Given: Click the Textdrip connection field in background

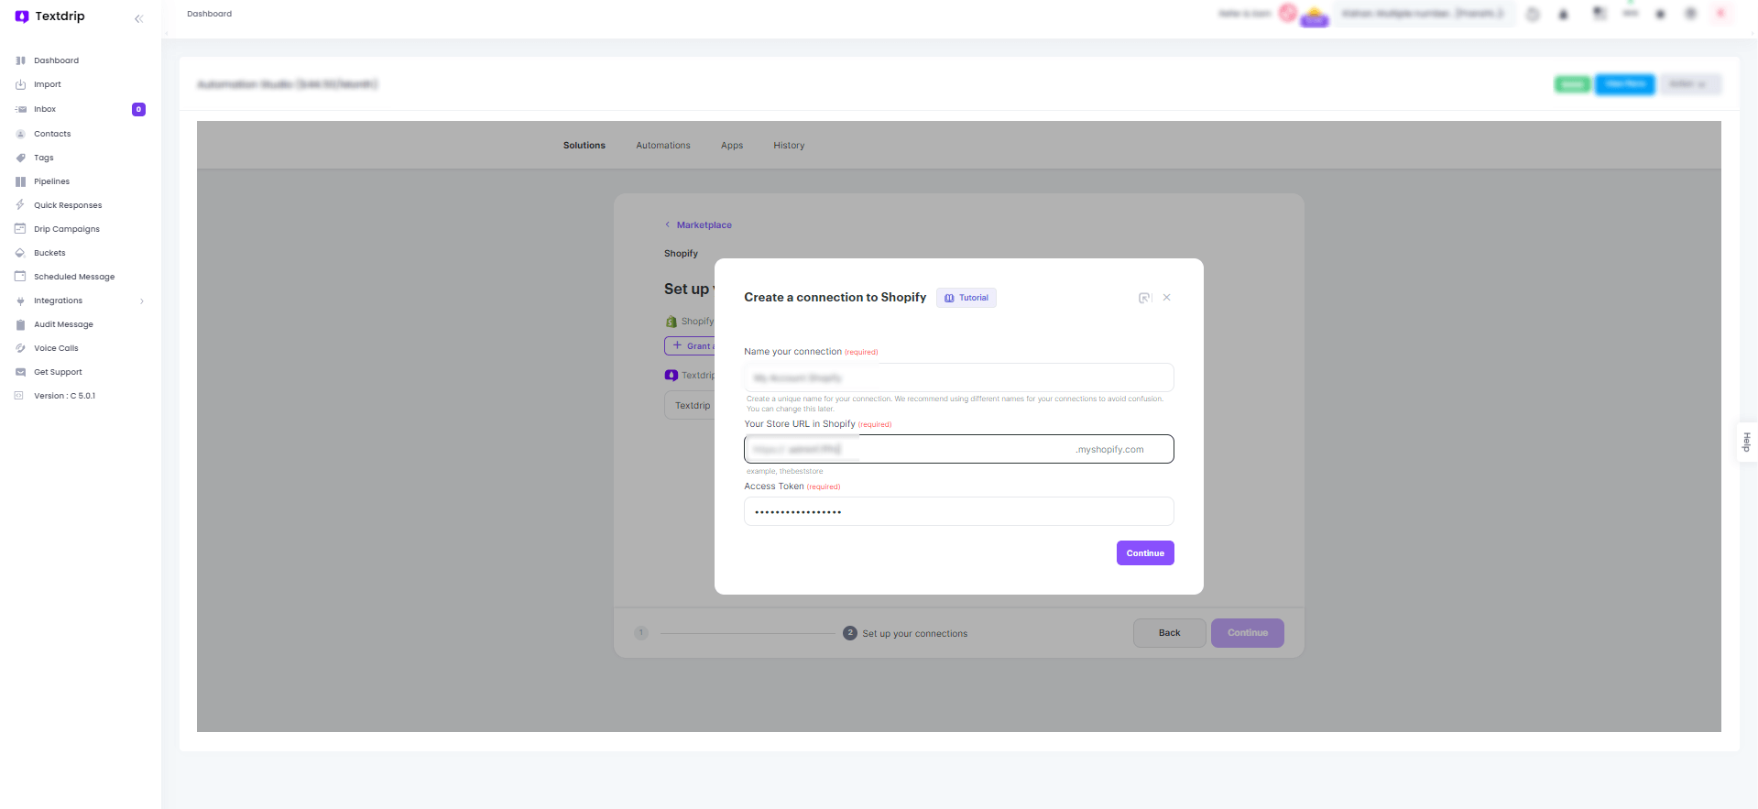Looking at the screenshot, I should click(x=690, y=406).
